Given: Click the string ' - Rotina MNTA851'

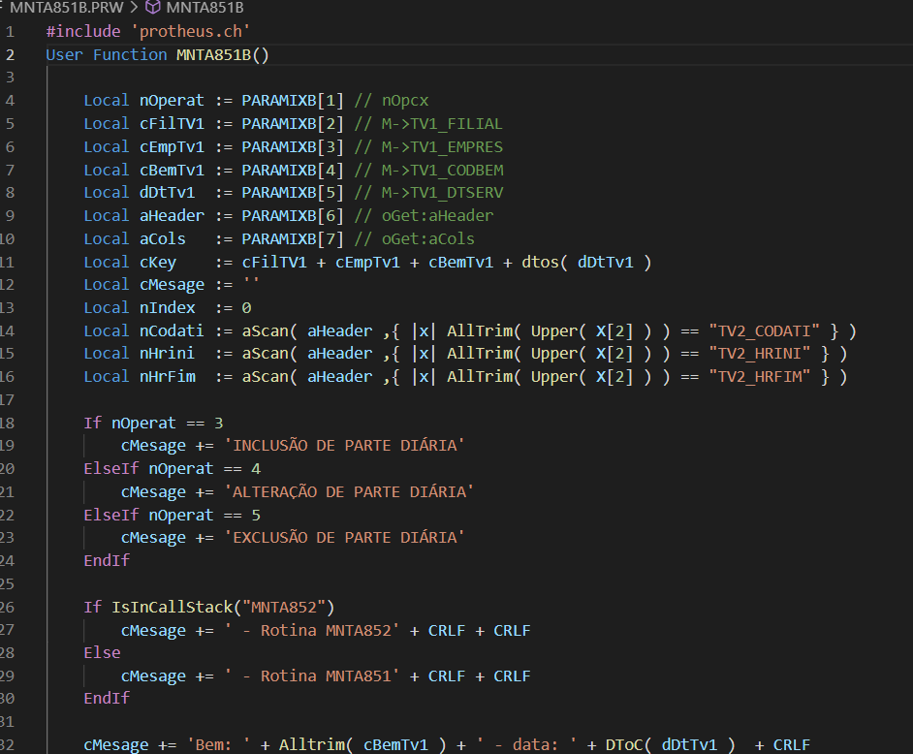Looking at the screenshot, I should click(x=312, y=675).
